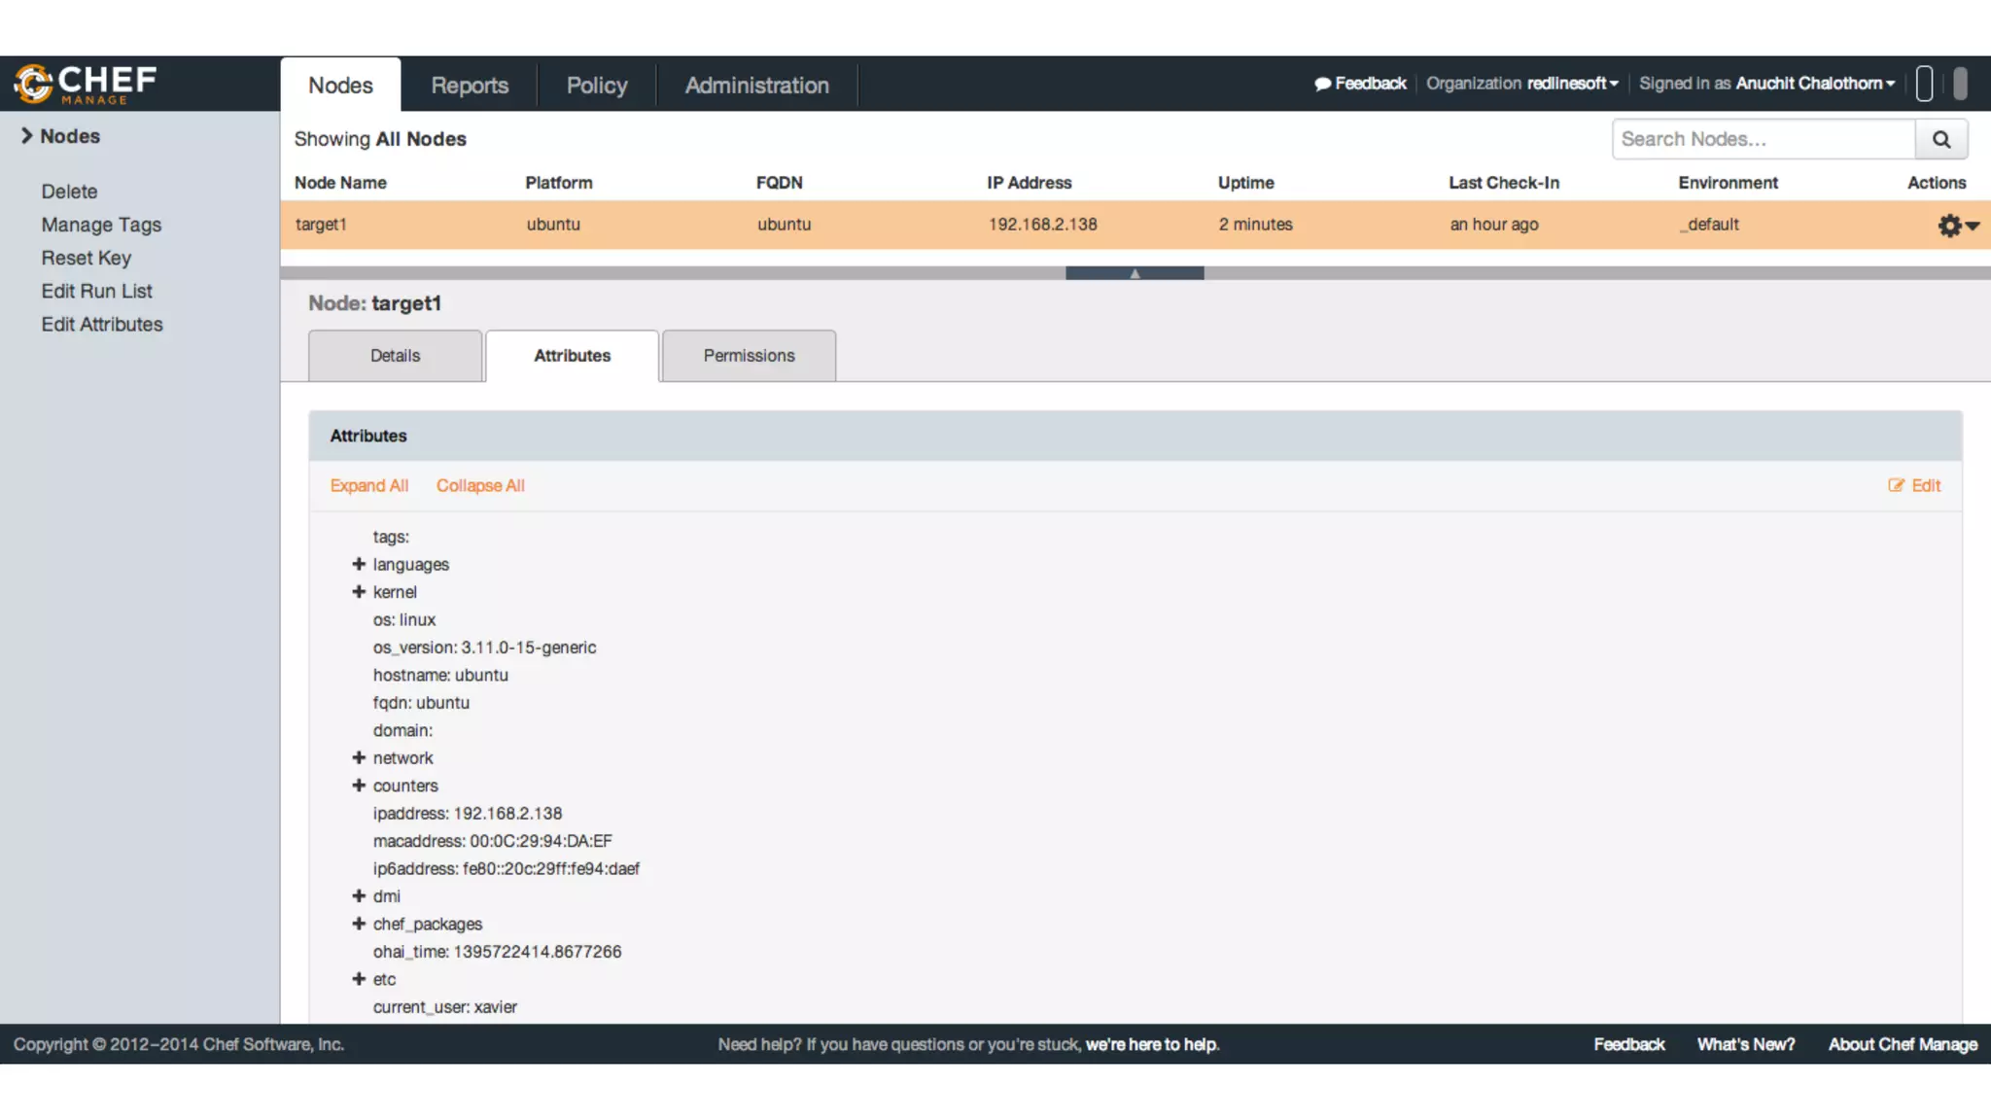Sort by Environment column header
The width and height of the screenshot is (1991, 1120).
[1729, 183]
